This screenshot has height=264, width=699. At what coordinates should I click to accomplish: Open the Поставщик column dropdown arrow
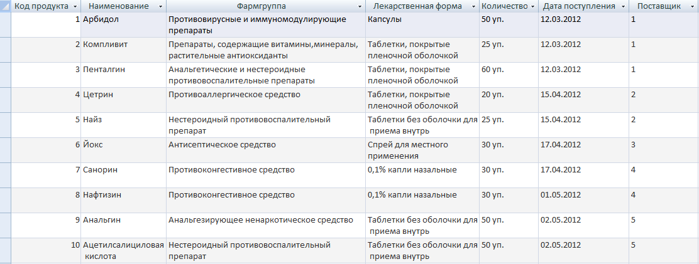693,7
